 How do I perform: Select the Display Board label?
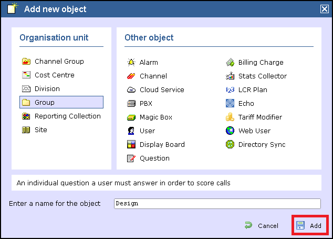pos(162,145)
